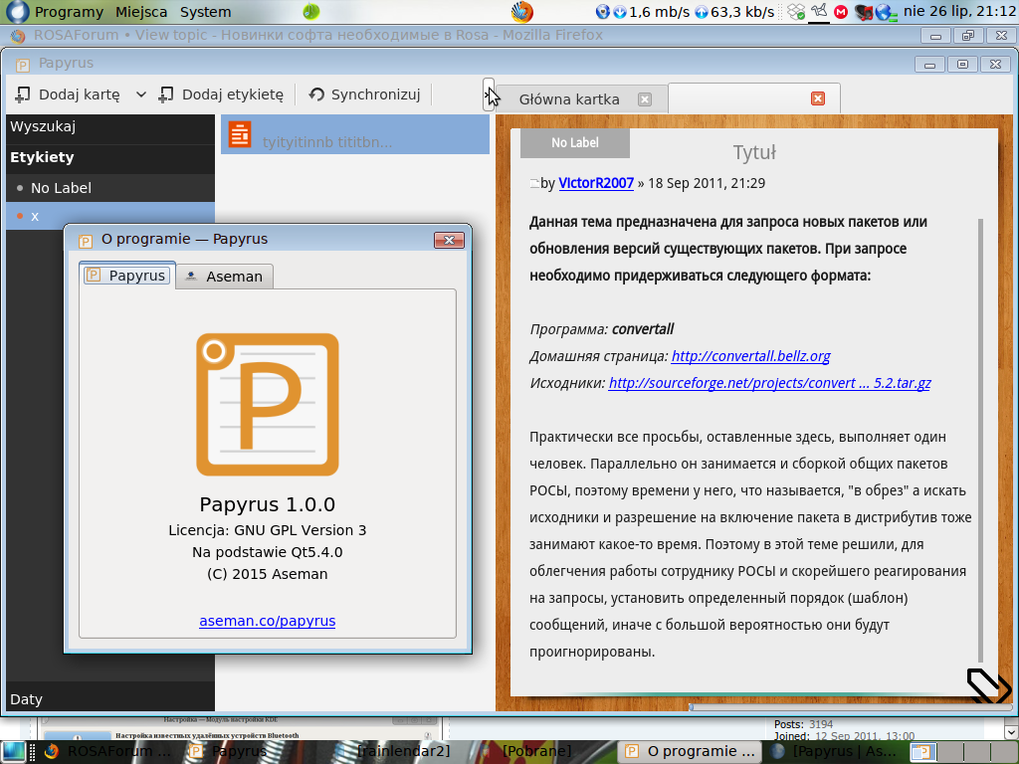Open the System menu

pyautogui.click(x=205, y=12)
